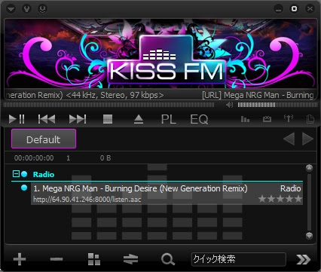Click the scrolling track info ticker

(x=160, y=95)
